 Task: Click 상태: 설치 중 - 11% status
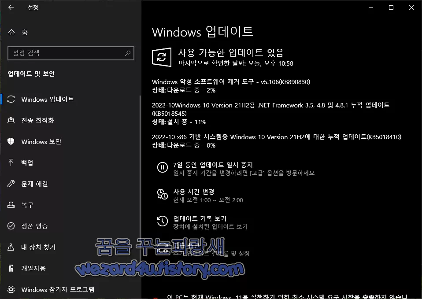(179, 122)
